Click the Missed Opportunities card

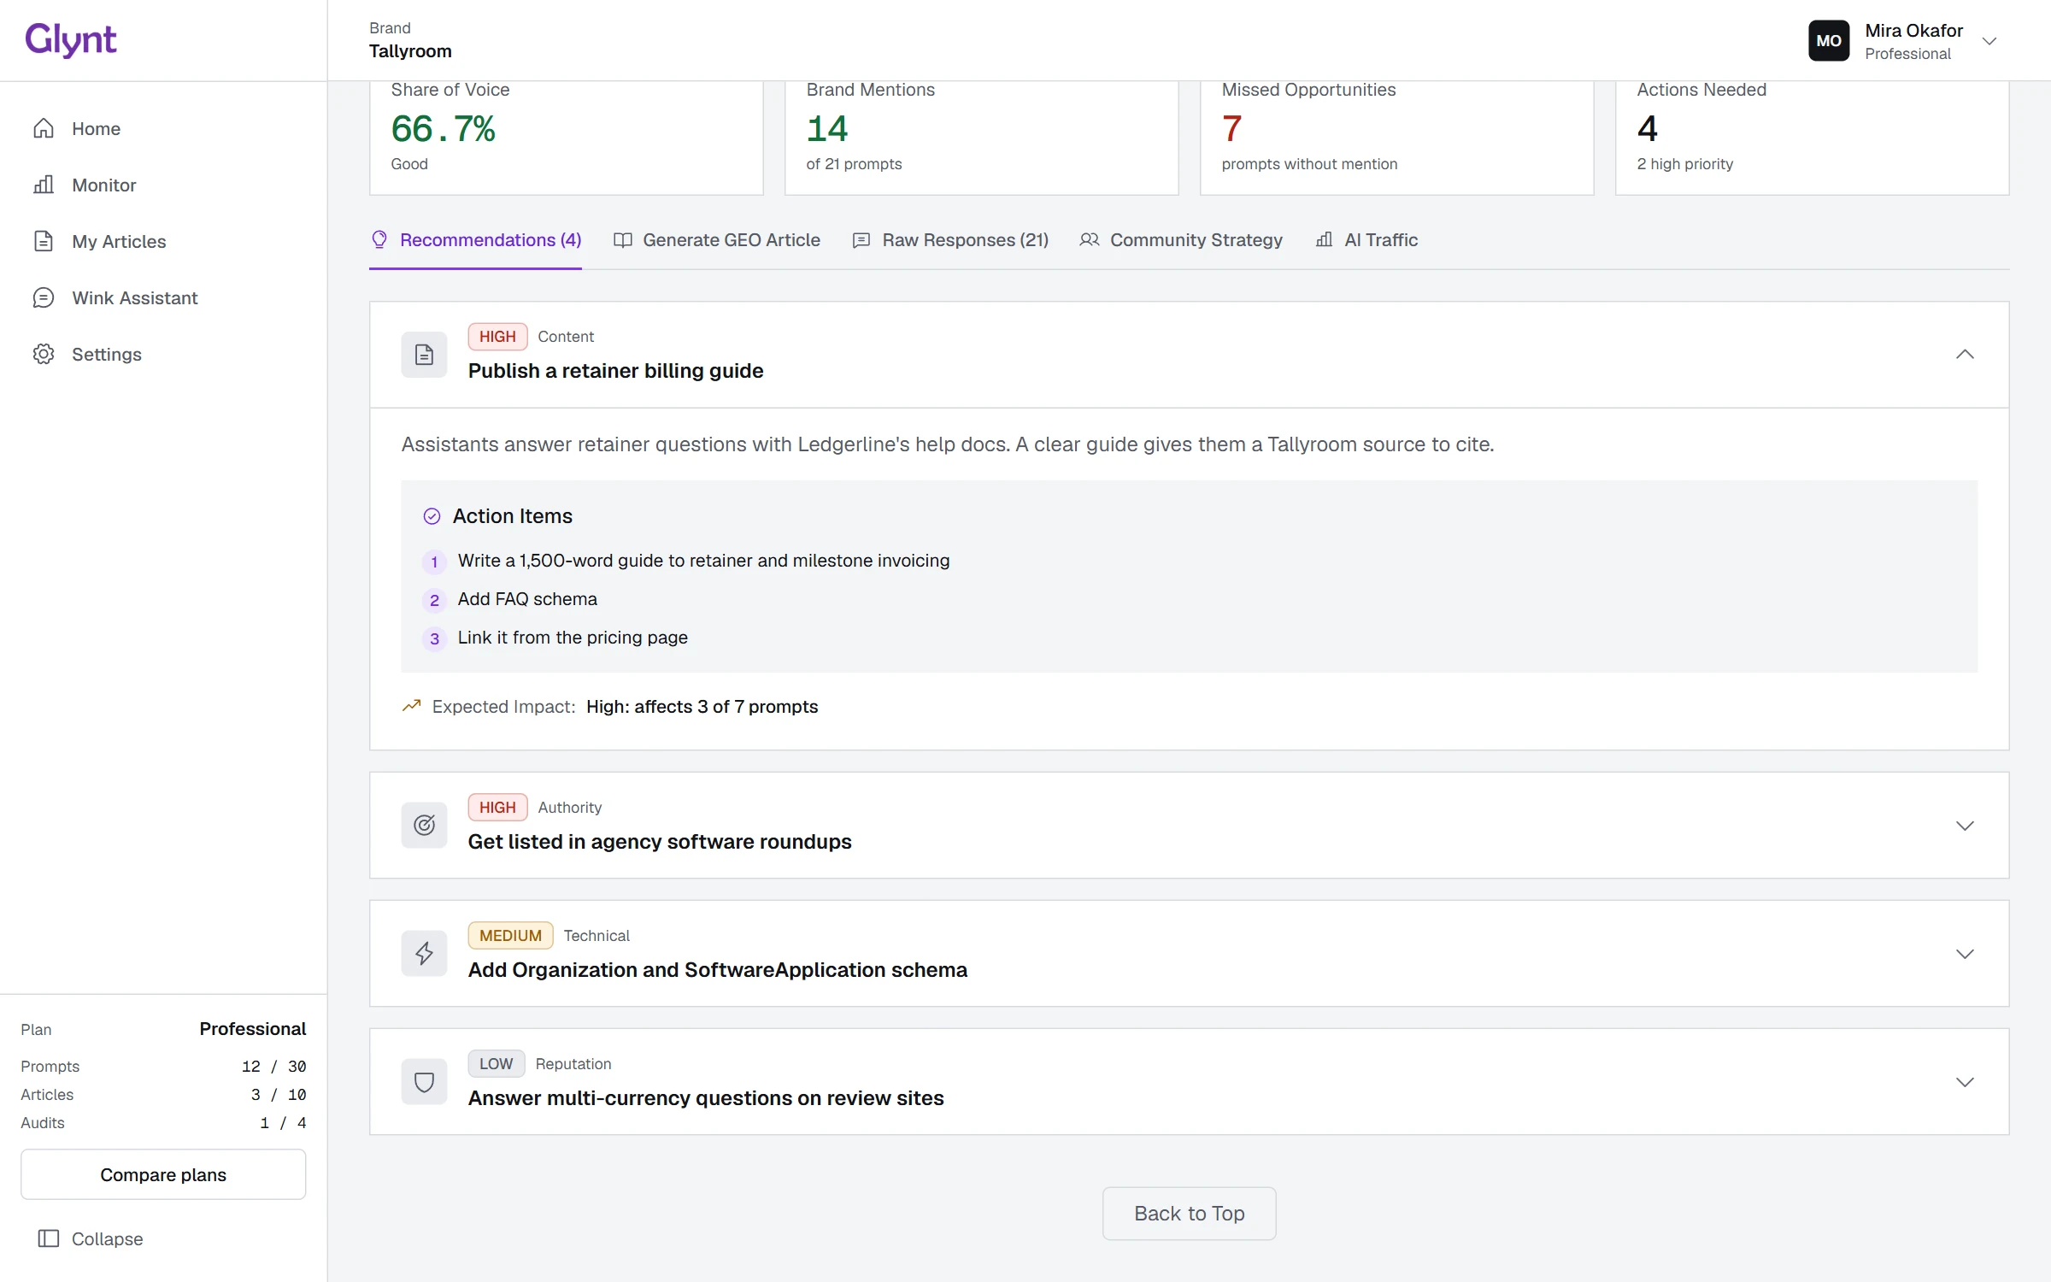pyautogui.click(x=1396, y=137)
